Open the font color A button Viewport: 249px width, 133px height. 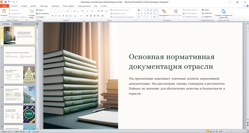tap(82, 16)
